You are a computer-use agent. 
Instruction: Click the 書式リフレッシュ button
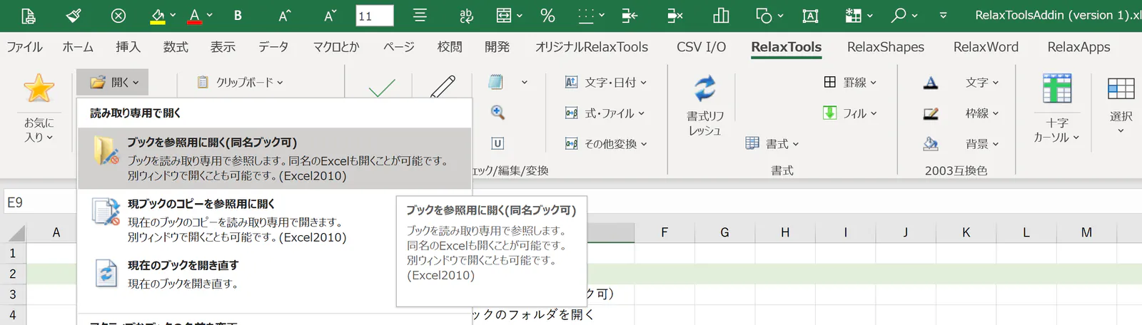705,105
